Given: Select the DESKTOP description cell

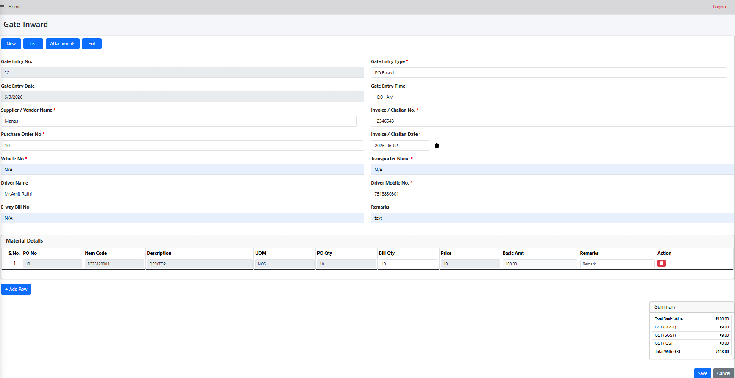Looking at the screenshot, I should [200, 264].
